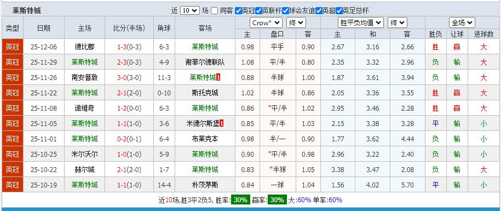501x211 pixels.
Task: Click the 单率:60% statistic
Action: pyautogui.click(x=327, y=200)
